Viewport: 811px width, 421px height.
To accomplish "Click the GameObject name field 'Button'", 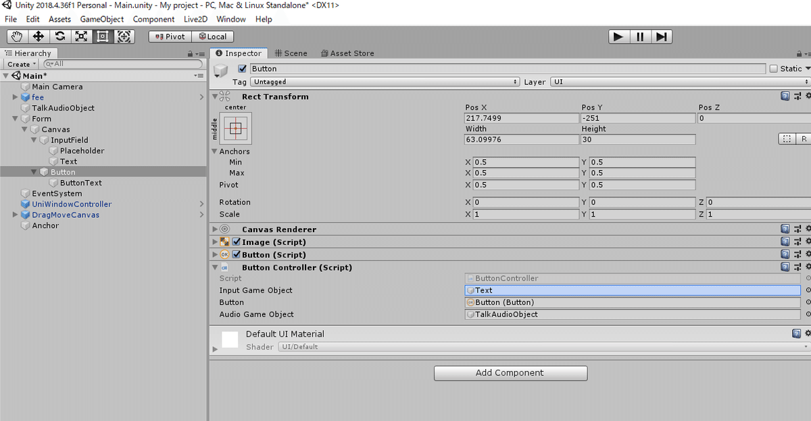I will [509, 68].
